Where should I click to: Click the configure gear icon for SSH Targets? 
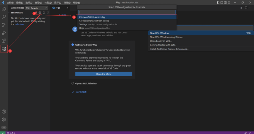pyautogui.click(x=40, y=13)
